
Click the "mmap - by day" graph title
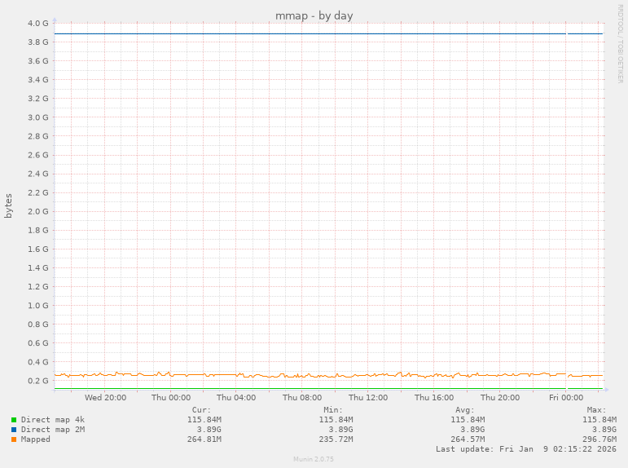314,15
